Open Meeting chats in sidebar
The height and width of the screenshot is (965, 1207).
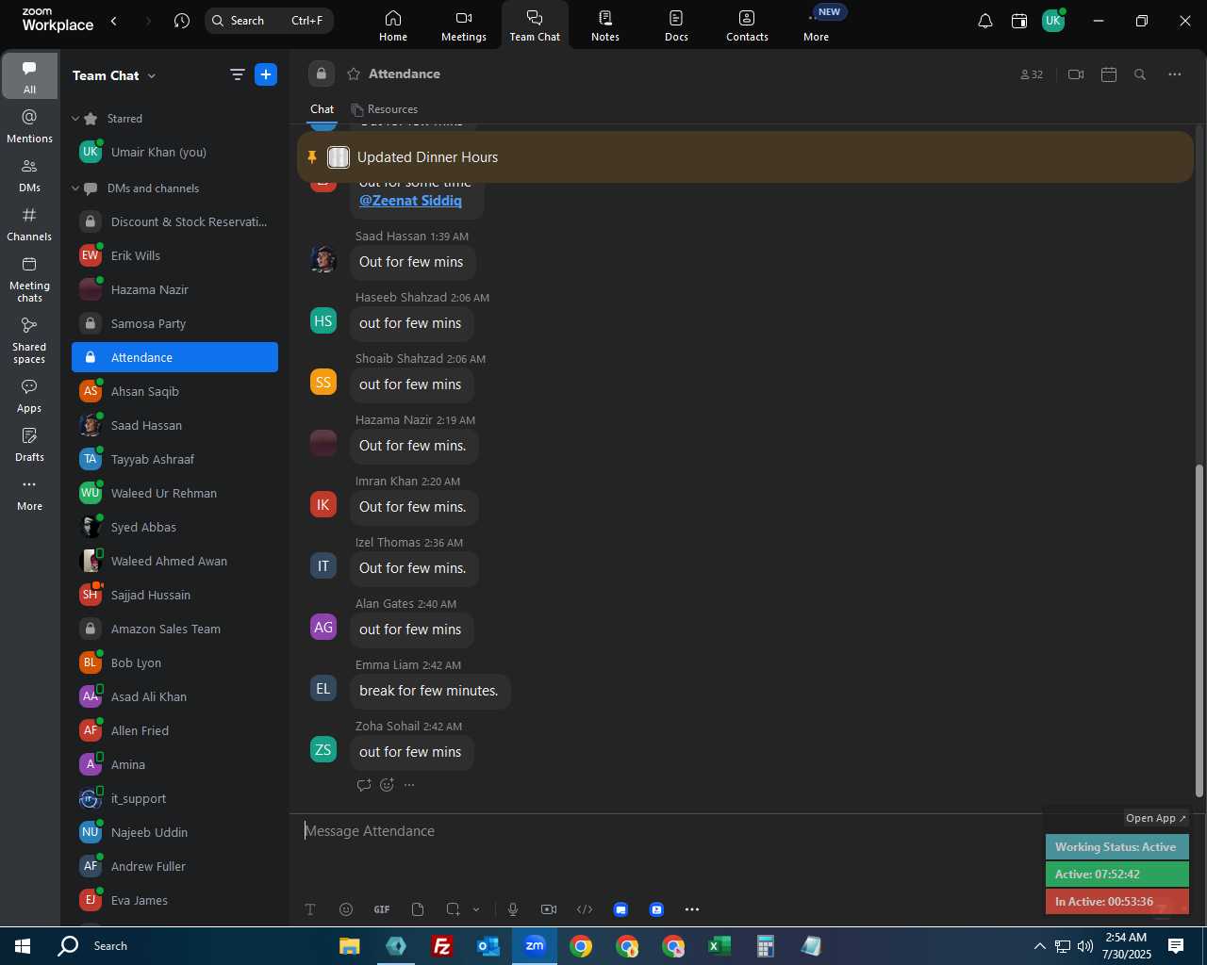click(29, 279)
